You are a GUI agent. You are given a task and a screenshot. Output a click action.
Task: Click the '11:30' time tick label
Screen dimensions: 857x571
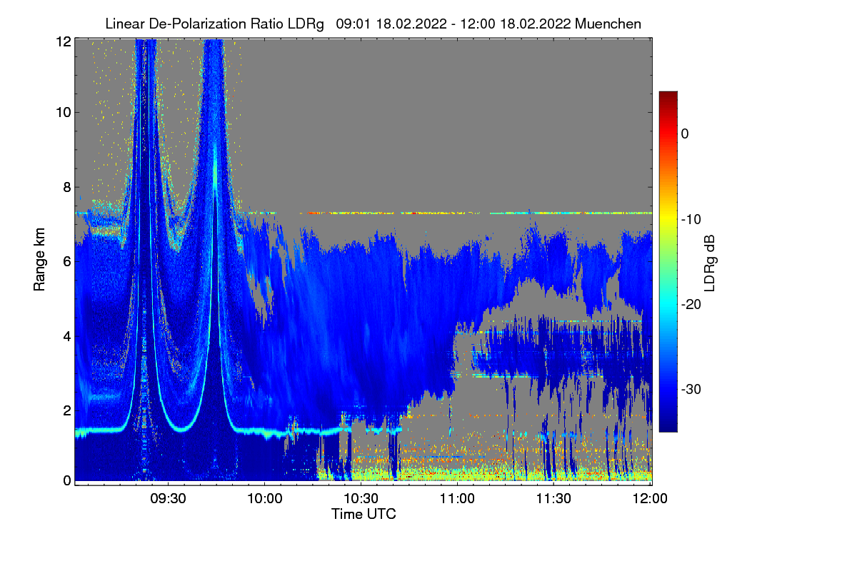(555, 498)
